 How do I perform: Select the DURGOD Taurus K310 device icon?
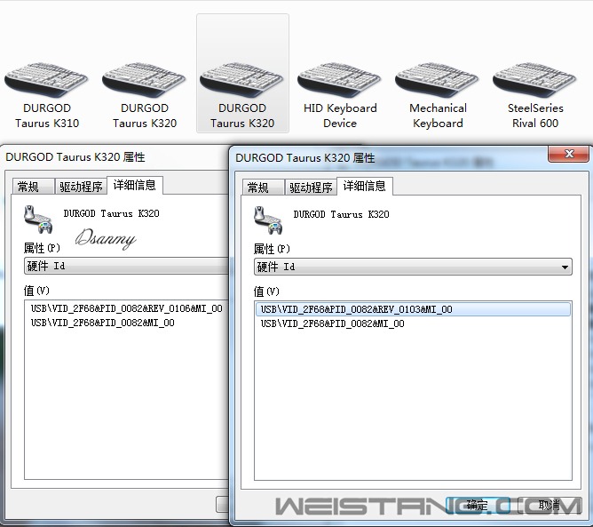click(x=46, y=95)
